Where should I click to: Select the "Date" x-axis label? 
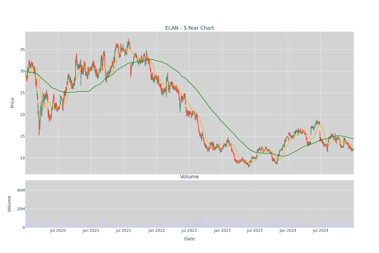[189, 239]
